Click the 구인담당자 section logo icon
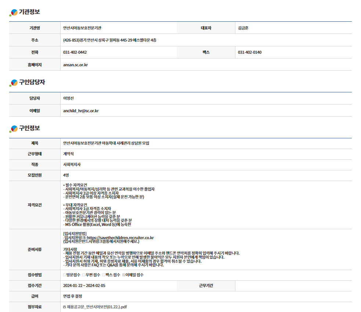This screenshot has width=361, height=312. coord(14,83)
